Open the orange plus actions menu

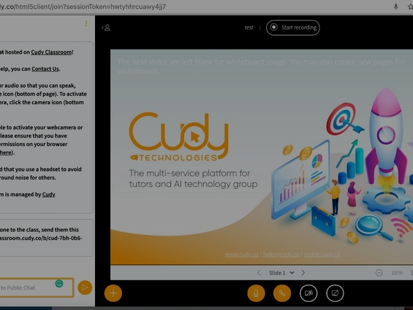pos(114,293)
